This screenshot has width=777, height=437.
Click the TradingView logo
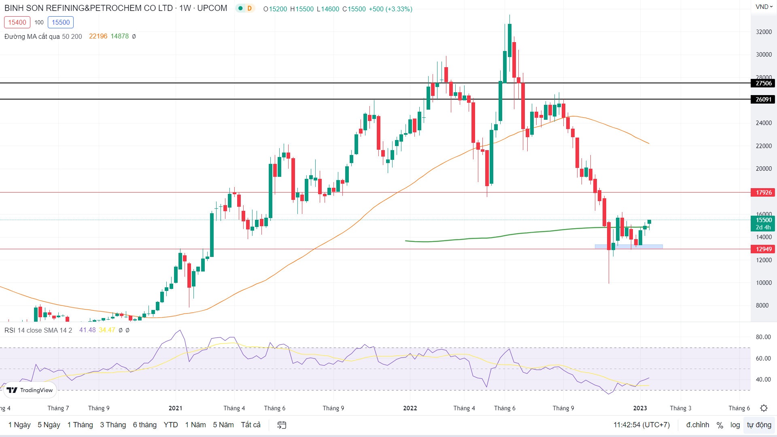(x=30, y=390)
